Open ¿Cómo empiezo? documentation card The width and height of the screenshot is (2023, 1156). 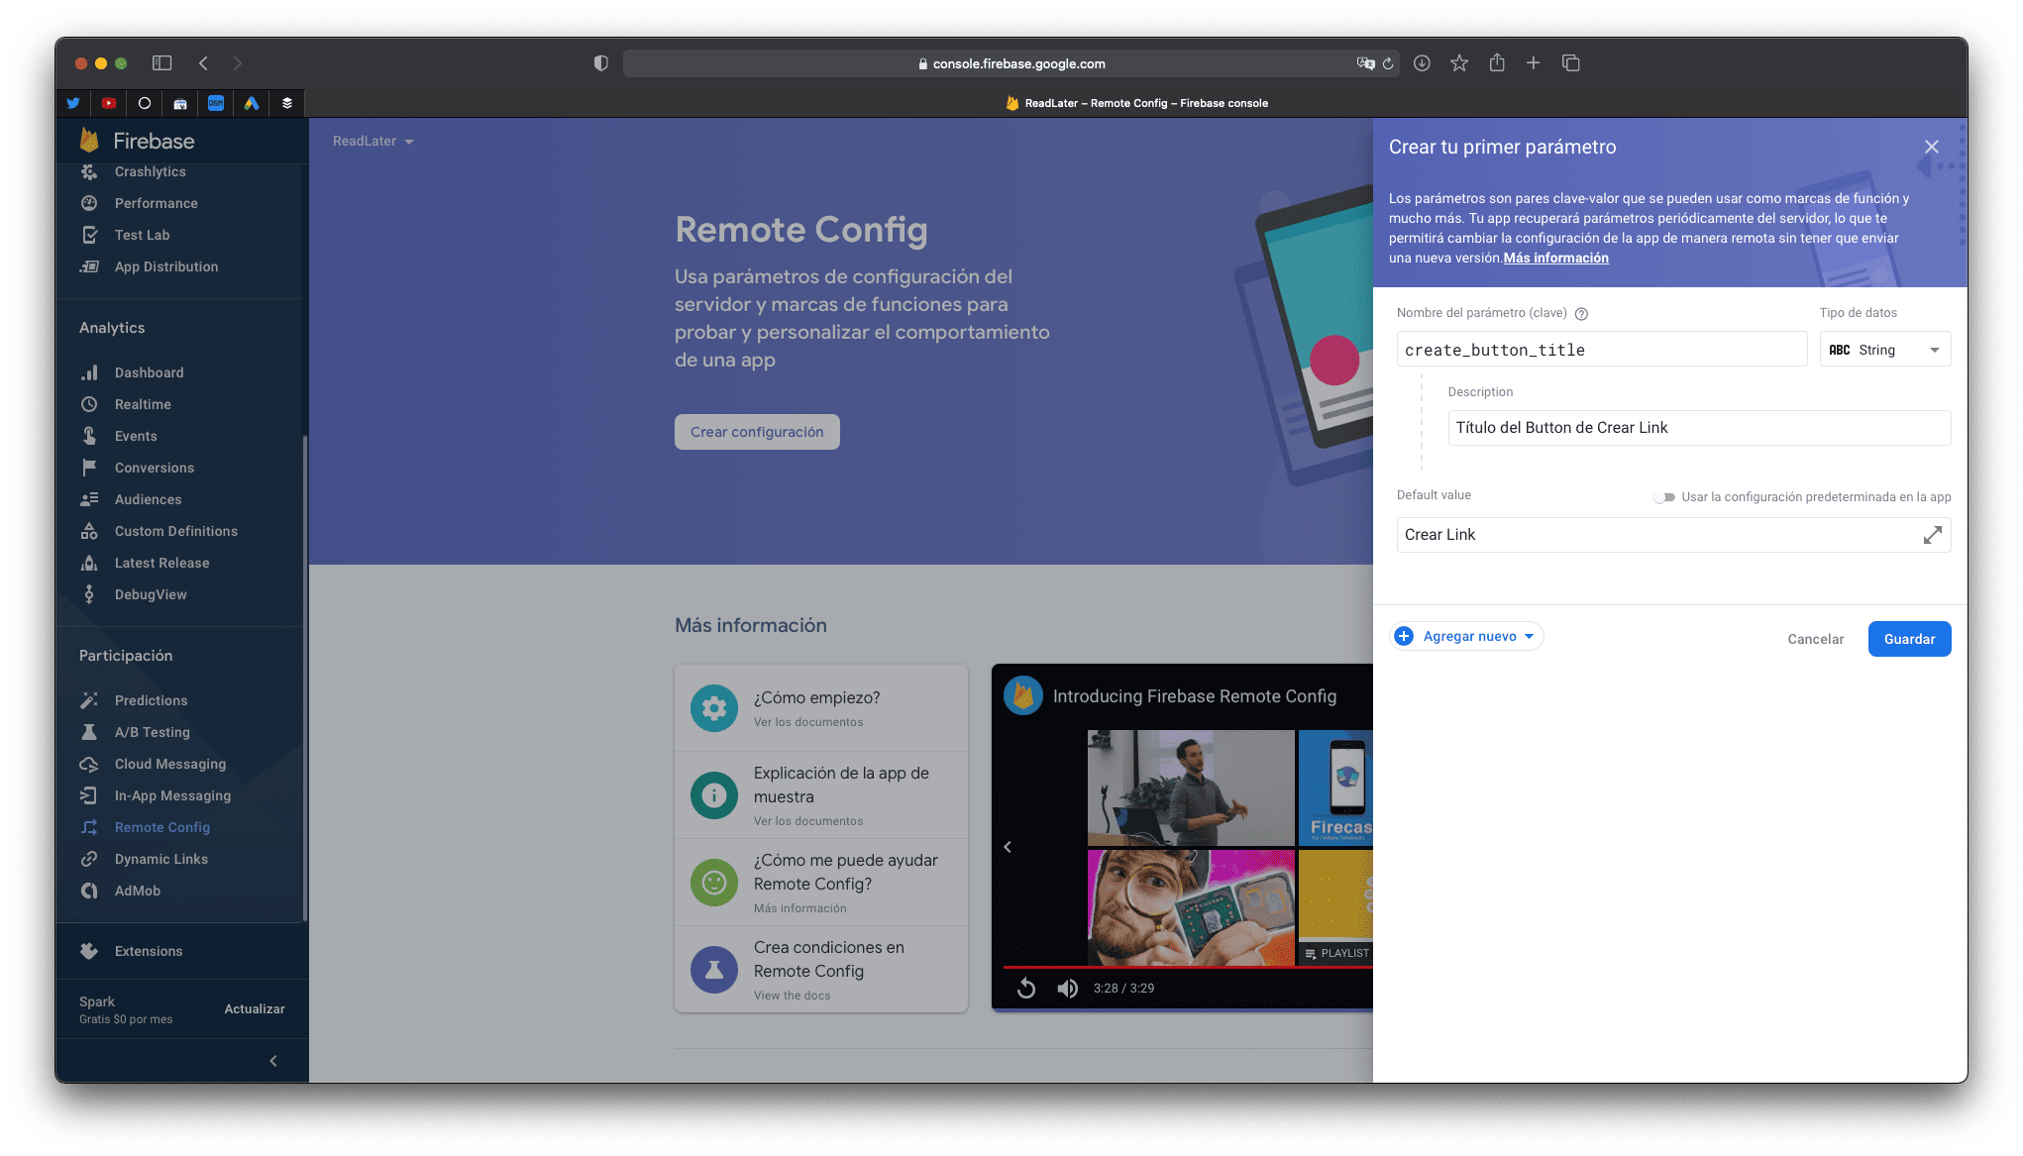tap(820, 707)
